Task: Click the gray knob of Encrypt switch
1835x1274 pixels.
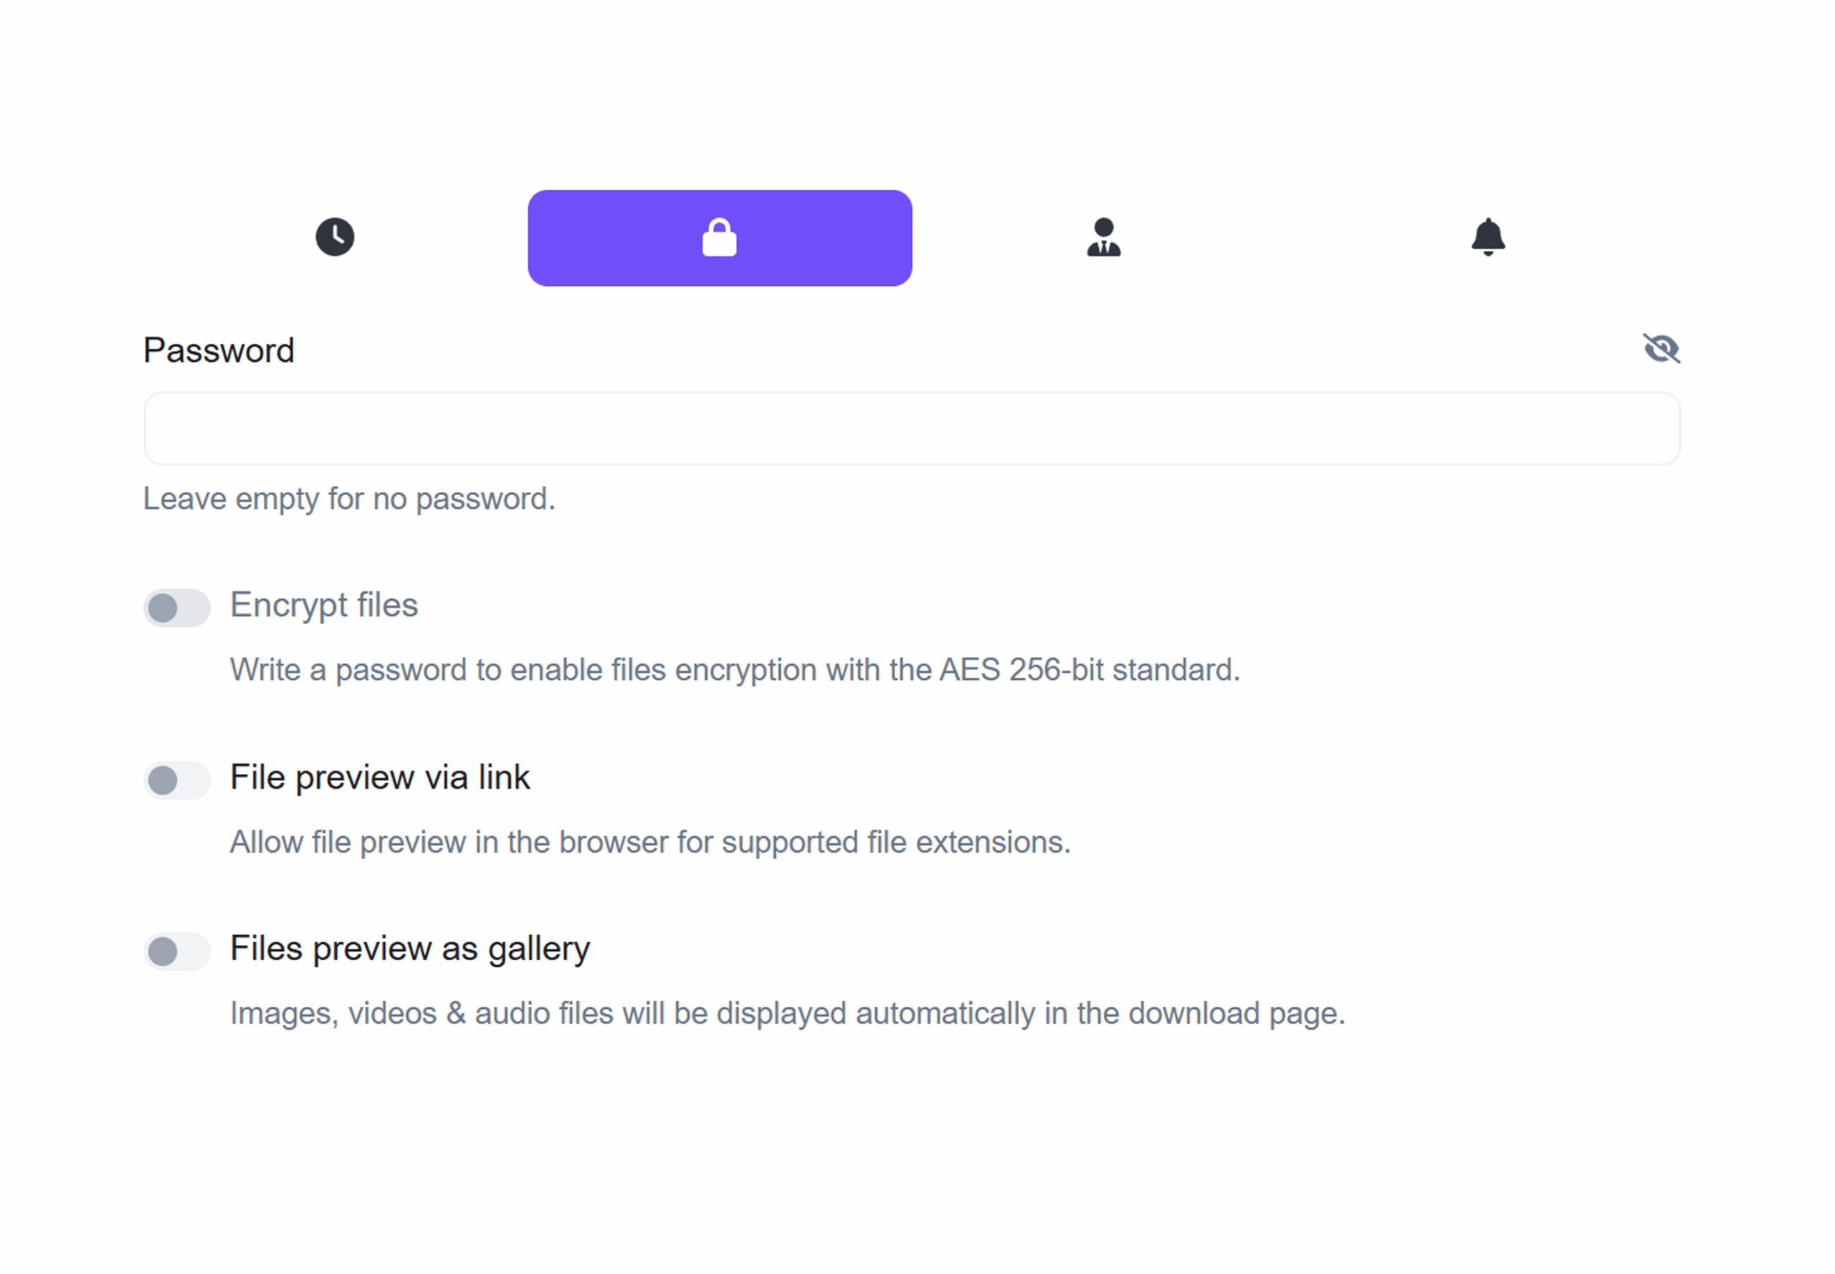Action: pos(163,608)
